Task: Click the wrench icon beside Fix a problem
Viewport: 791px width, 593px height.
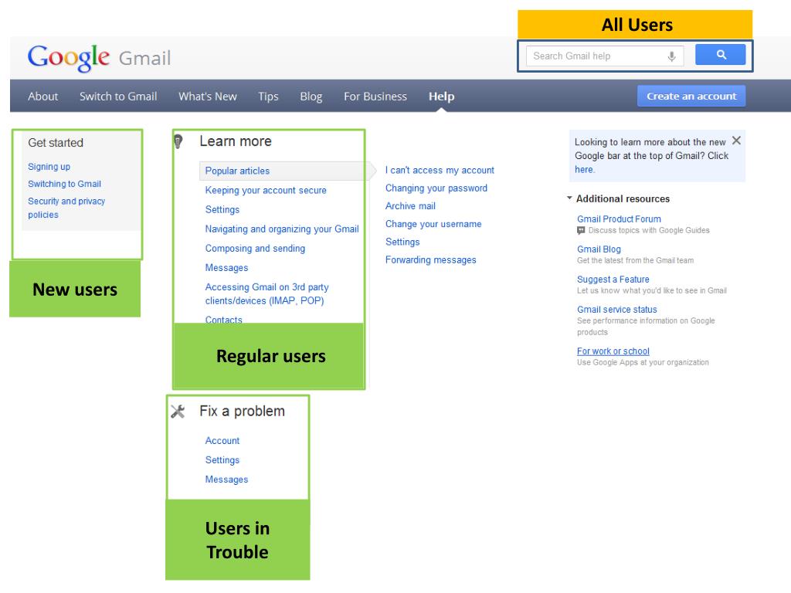Action: click(x=178, y=412)
